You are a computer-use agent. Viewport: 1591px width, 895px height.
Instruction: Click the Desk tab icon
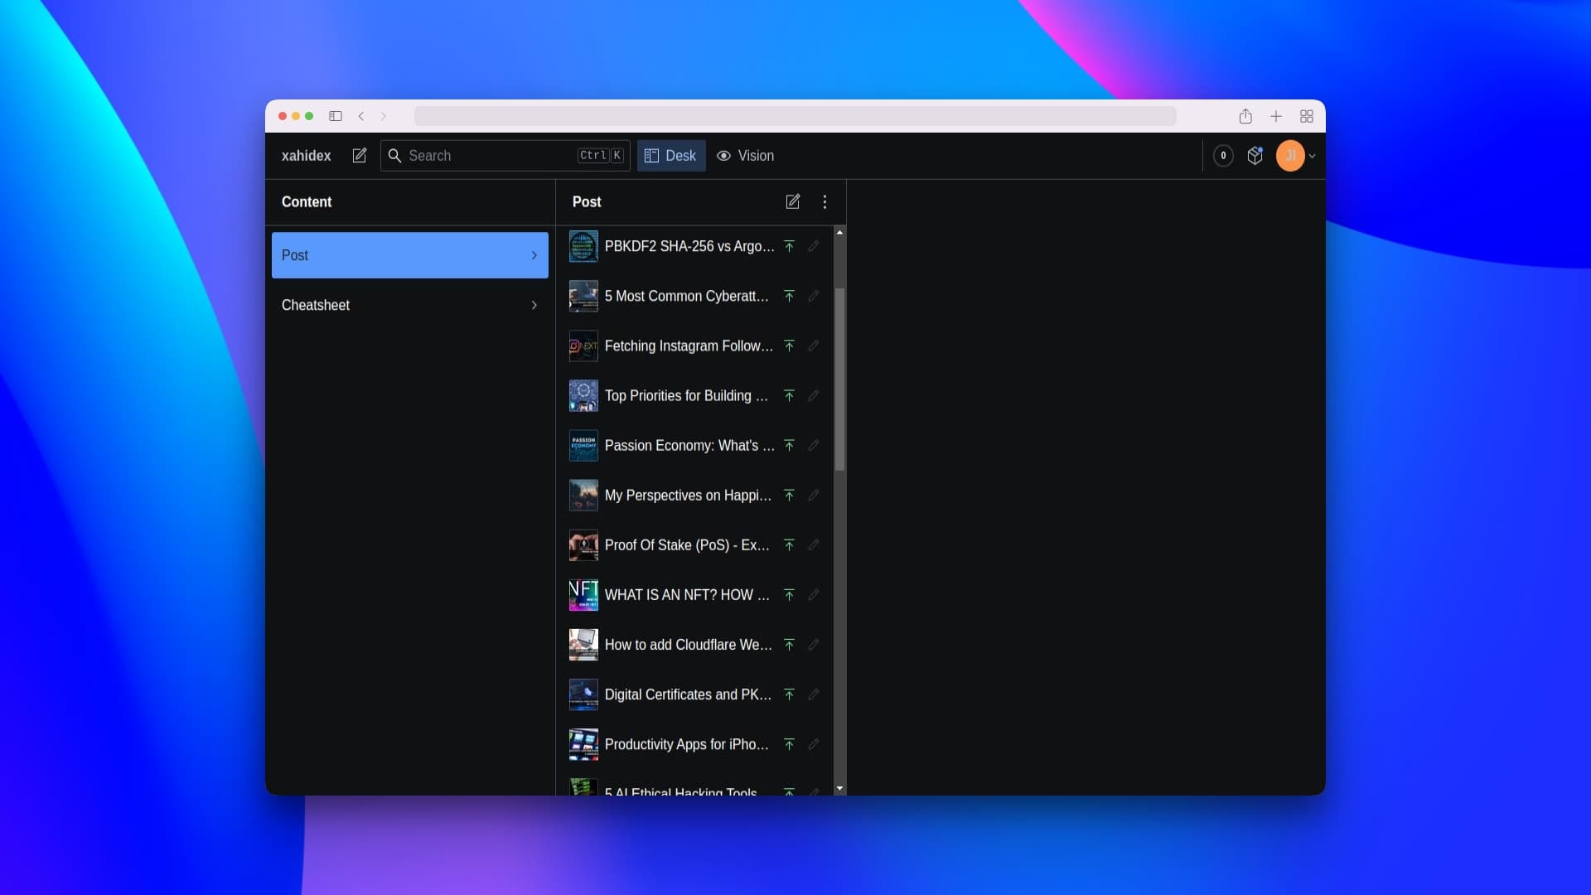point(651,155)
